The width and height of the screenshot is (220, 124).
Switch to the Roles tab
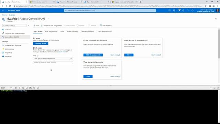62,31
